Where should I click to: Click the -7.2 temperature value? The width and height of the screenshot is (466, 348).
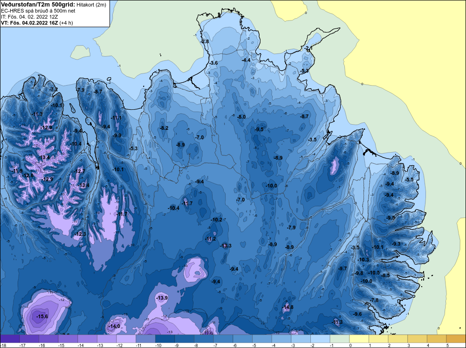[54, 89]
